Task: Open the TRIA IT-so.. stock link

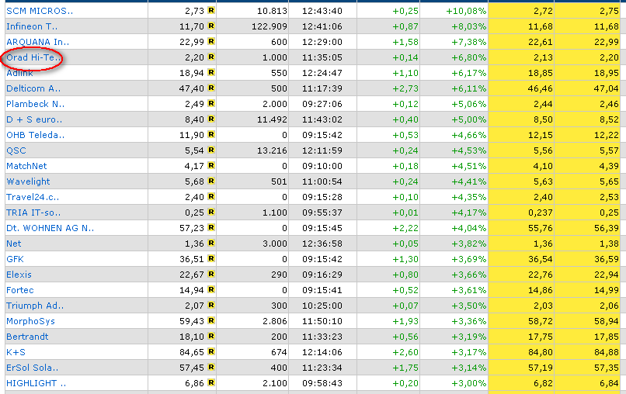Action: (x=33, y=213)
